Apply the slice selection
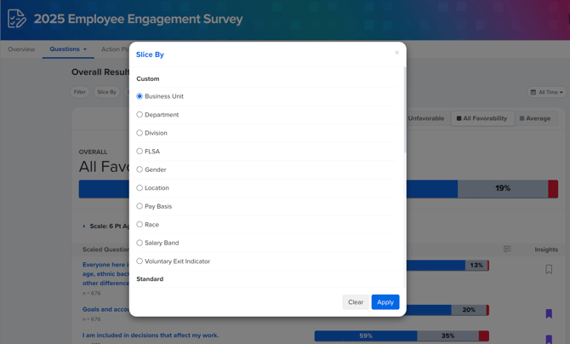 tap(385, 302)
